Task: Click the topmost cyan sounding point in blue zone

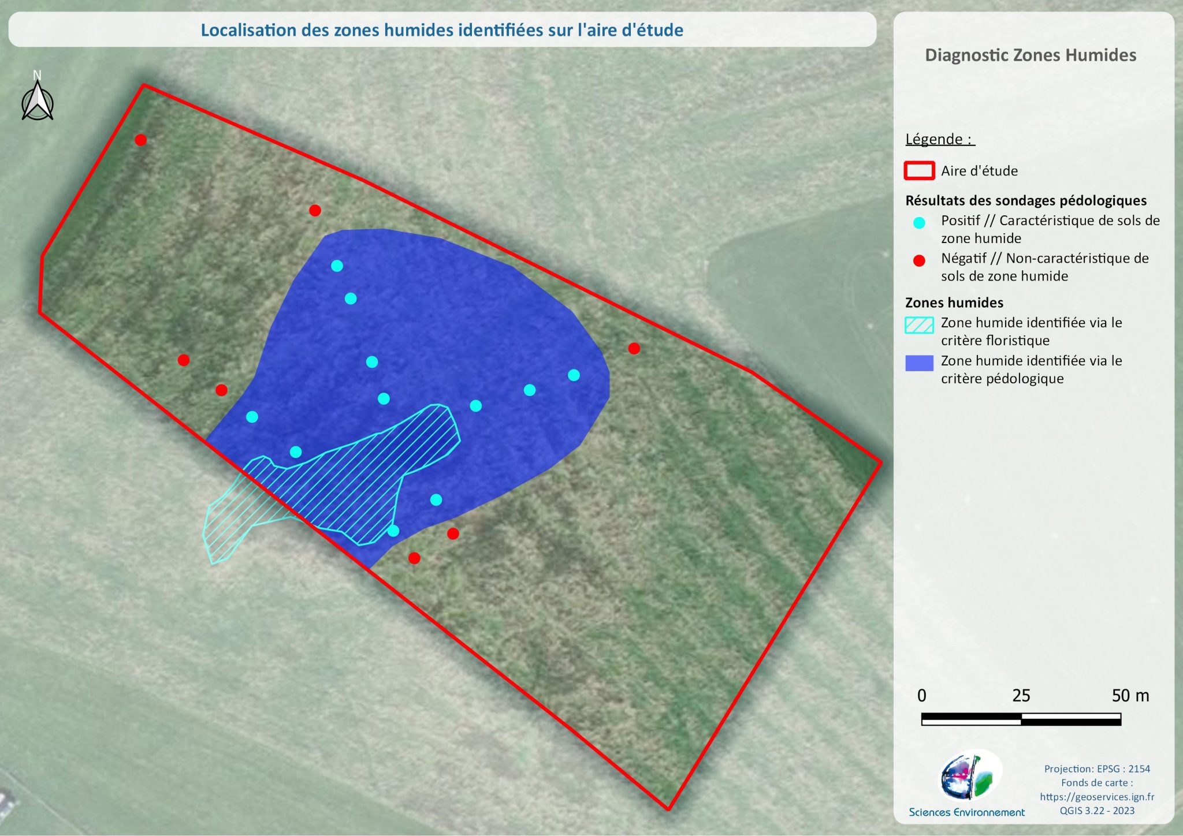Action: coord(337,266)
